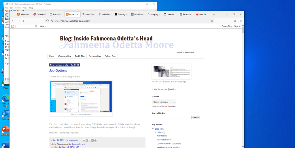Collapse the 2022 blog archive tree

153,129
